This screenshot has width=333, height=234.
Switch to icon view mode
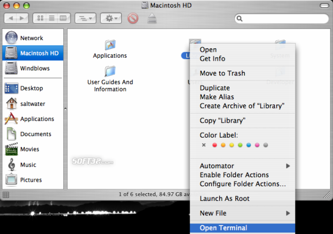point(40,19)
